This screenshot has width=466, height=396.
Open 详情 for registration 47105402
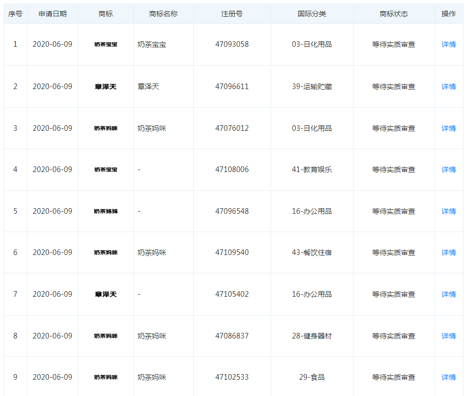pos(448,294)
